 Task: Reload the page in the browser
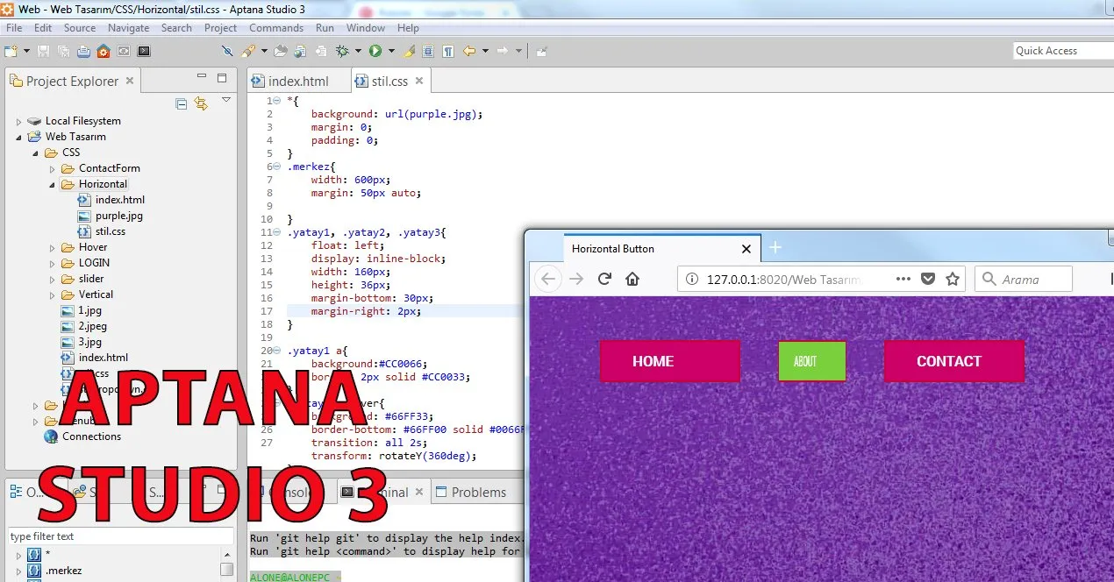click(604, 279)
